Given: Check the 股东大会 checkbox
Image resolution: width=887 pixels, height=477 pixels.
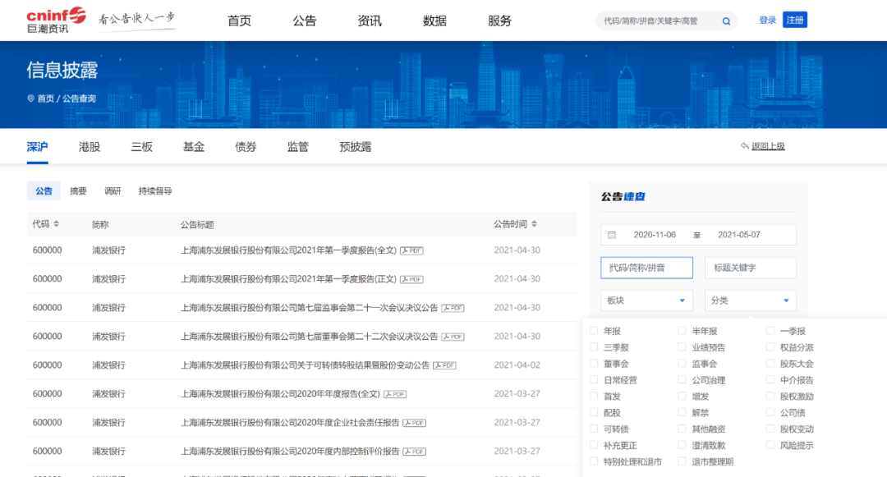Looking at the screenshot, I should [770, 364].
